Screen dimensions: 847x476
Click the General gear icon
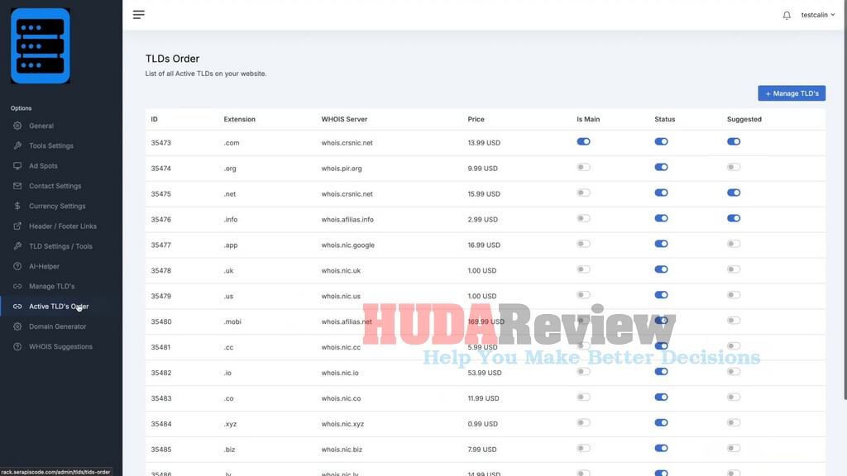[17, 126]
